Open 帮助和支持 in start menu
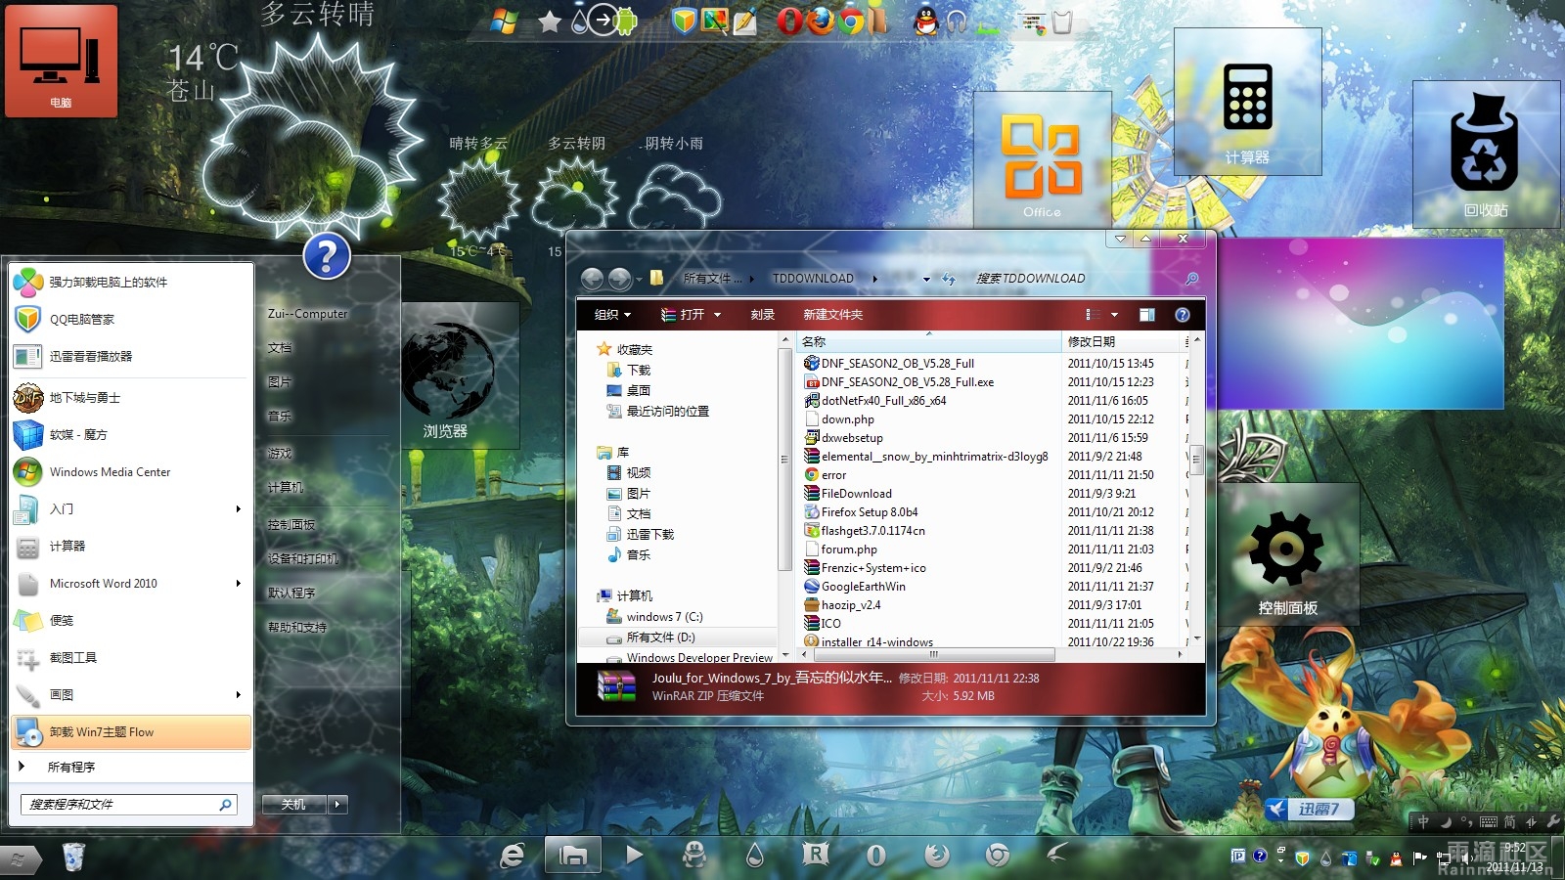This screenshot has width=1565, height=880. tap(297, 627)
